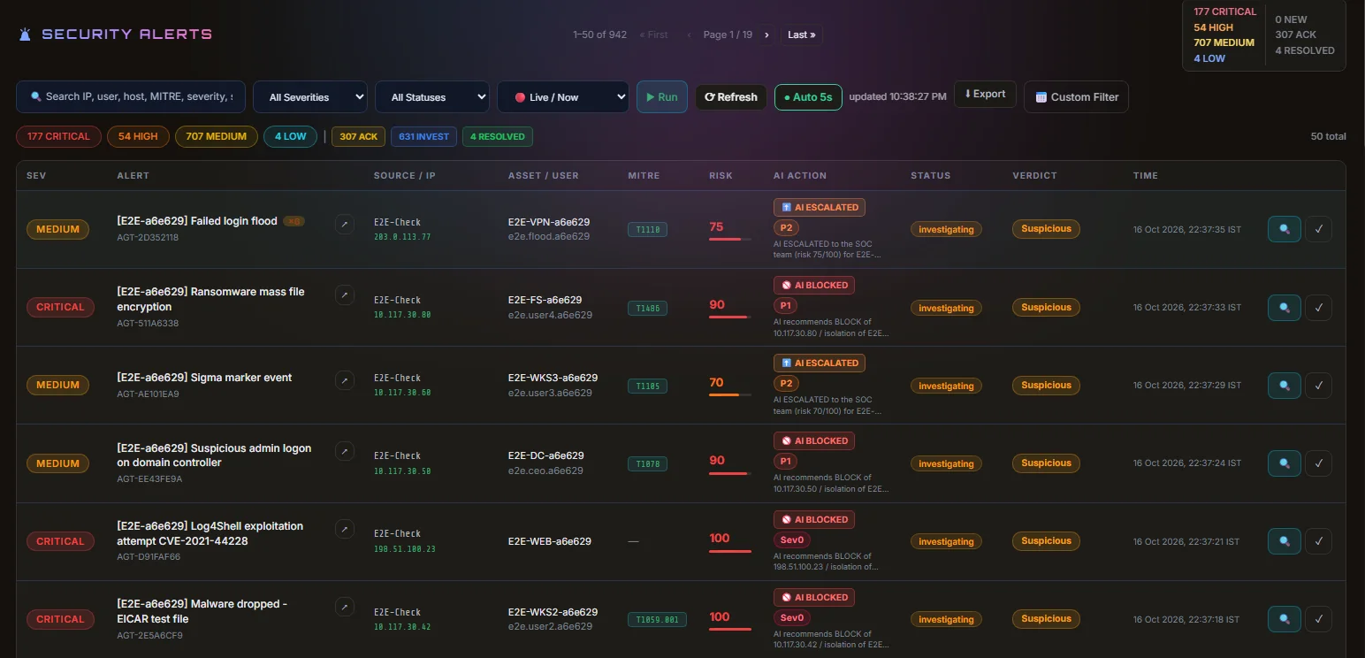The height and width of the screenshot is (658, 1365).
Task: Focus the Search IP, user, host field
Action: click(131, 96)
